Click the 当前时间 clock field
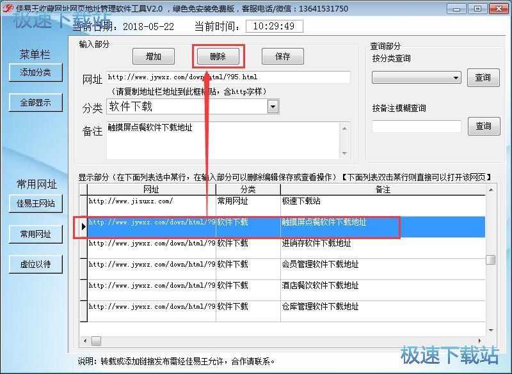Image resolution: width=512 pixels, height=374 pixels. click(x=275, y=26)
